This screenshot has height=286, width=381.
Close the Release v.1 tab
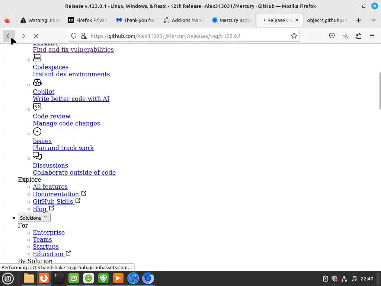coord(297,20)
